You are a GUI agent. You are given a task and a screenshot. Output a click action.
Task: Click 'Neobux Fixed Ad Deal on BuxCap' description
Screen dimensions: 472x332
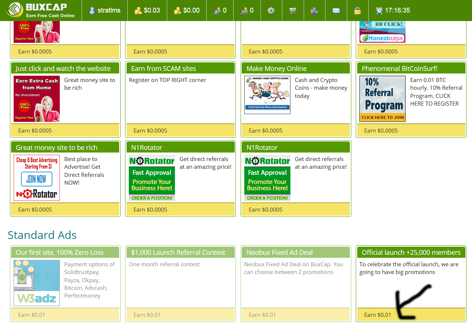click(293, 268)
